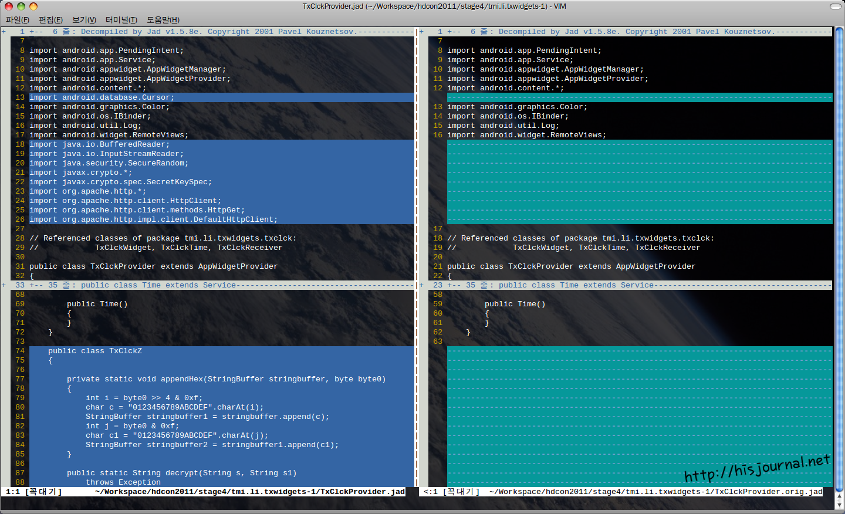
Task: Click the blue vertical scrollbar thumb
Action: tap(839, 258)
